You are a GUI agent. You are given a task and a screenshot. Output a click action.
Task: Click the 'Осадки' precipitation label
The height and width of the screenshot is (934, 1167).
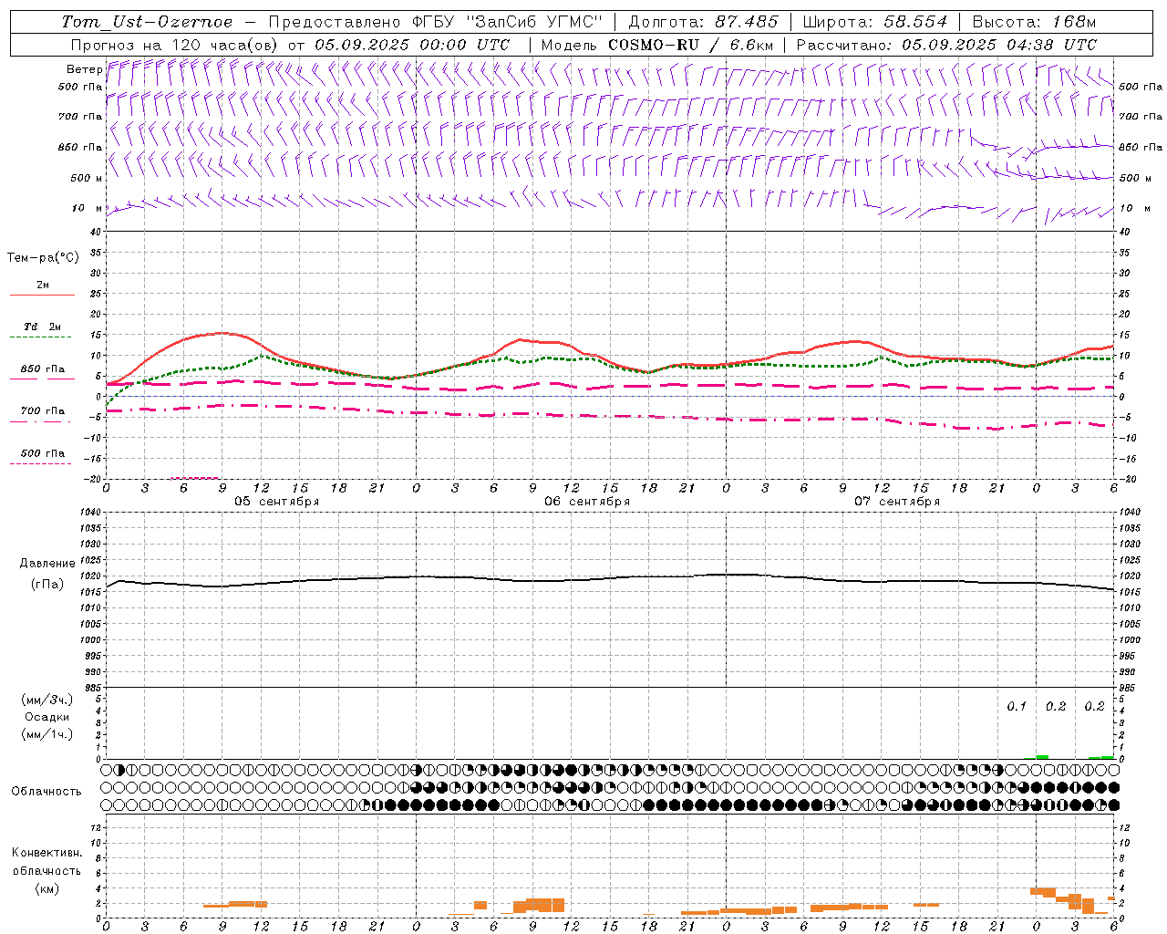pyautogui.click(x=47, y=717)
